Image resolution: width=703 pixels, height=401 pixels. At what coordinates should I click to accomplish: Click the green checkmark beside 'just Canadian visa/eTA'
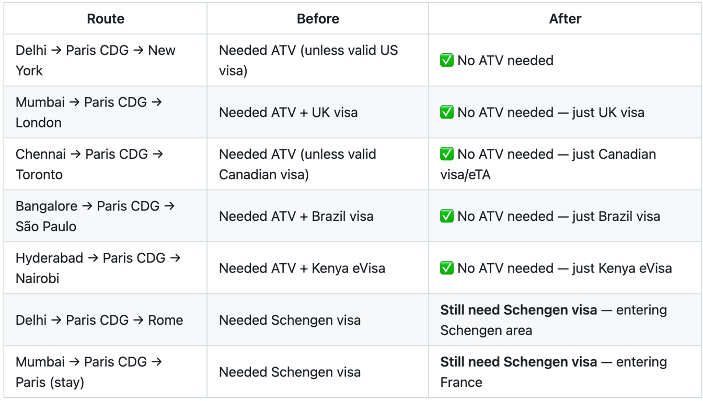(447, 154)
